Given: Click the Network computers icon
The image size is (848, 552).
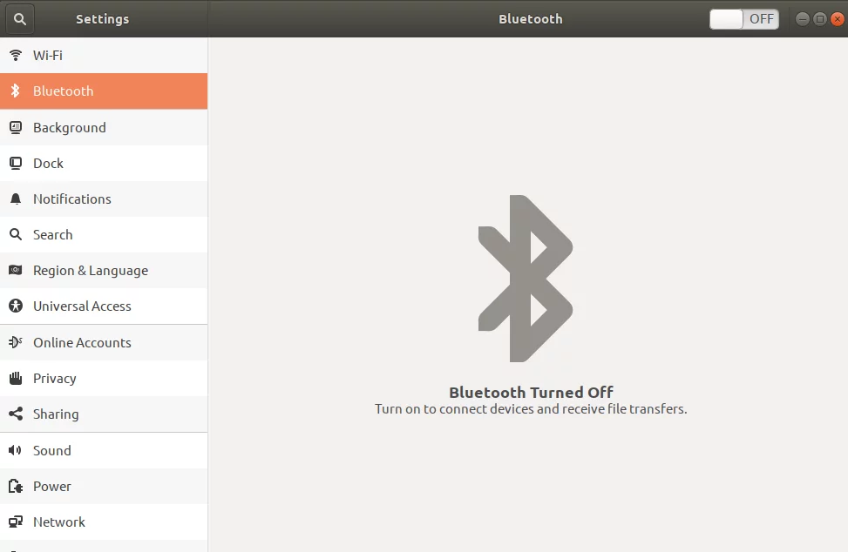Looking at the screenshot, I should (x=16, y=522).
